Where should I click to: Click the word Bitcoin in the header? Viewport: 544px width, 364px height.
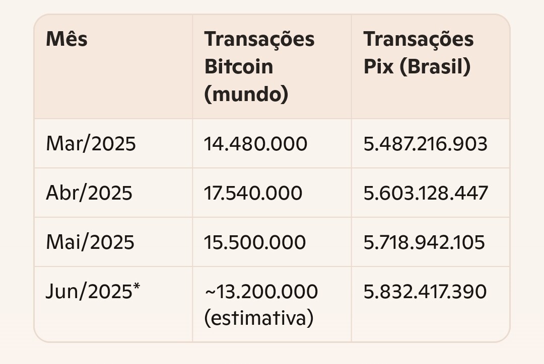[239, 66]
